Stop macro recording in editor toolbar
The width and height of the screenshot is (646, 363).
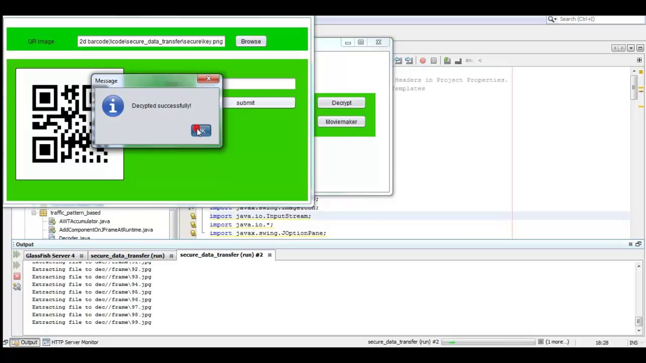click(x=434, y=60)
